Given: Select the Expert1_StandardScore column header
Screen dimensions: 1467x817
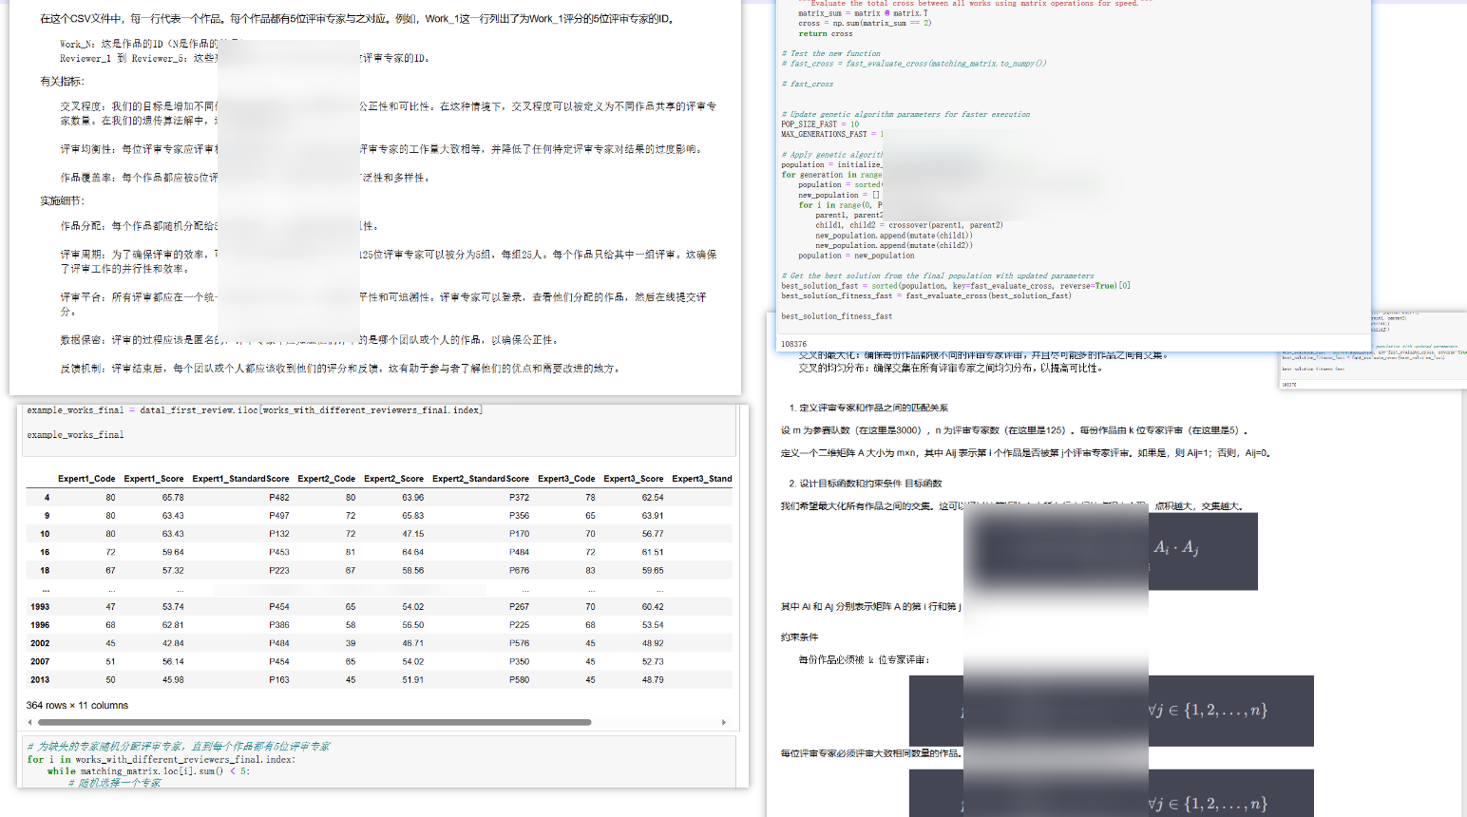Looking at the screenshot, I should (240, 479).
